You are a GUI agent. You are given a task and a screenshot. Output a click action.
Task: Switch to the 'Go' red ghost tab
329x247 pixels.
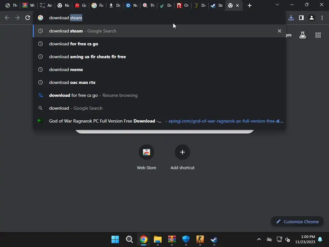[81, 5]
